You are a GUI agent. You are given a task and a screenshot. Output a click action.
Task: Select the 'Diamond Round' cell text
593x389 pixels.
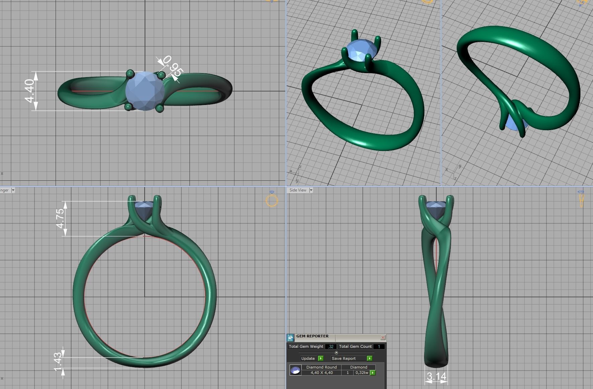tap(321, 367)
